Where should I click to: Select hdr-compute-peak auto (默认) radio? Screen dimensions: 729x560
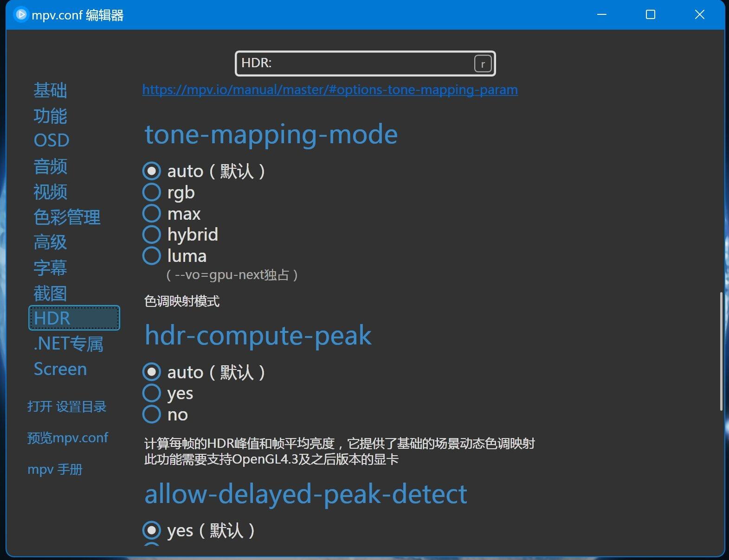pyautogui.click(x=151, y=372)
